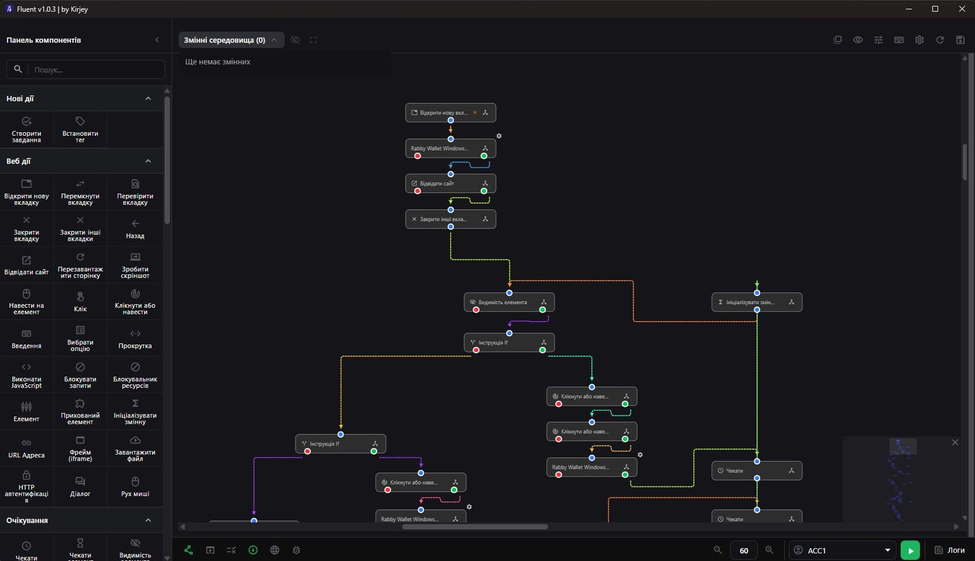
Task: Click the bug debug icon in bottom bar
Action: click(x=296, y=550)
